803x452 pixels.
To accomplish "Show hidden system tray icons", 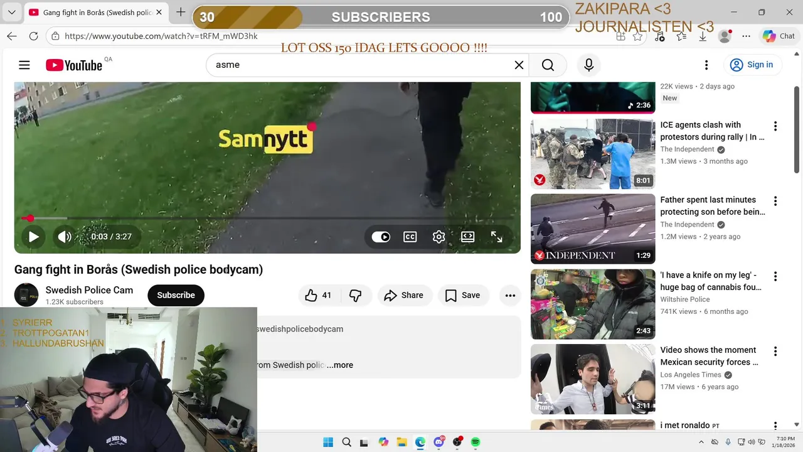I will click(x=701, y=442).
